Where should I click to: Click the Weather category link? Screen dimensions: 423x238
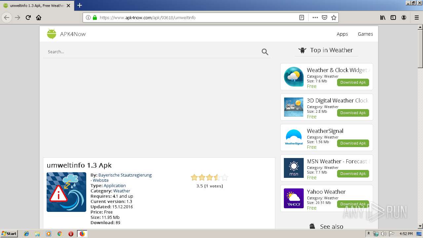coord(122,191)
